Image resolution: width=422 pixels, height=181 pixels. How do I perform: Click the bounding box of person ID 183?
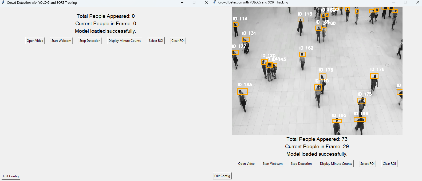242,92
